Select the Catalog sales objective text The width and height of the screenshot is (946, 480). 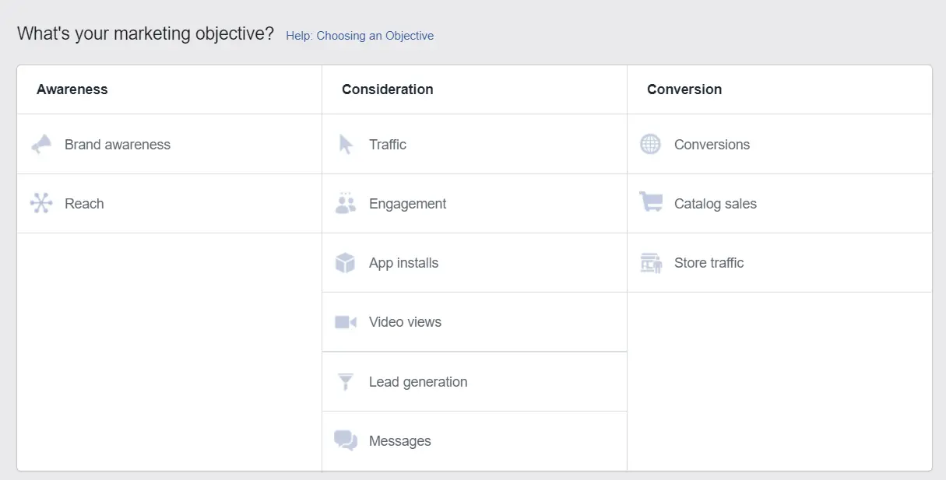coord(716,204)
